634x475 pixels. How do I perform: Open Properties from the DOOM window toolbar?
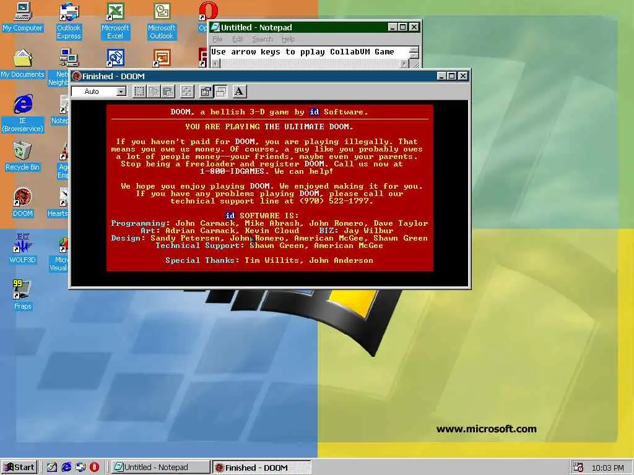tap(206, 92)
